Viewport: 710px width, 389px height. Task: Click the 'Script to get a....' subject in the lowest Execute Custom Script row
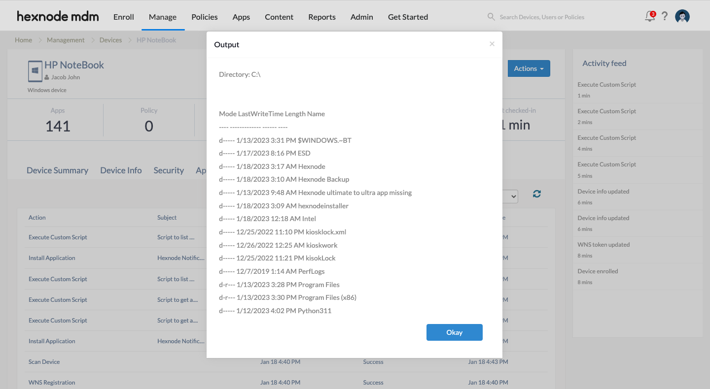[177, 321]
